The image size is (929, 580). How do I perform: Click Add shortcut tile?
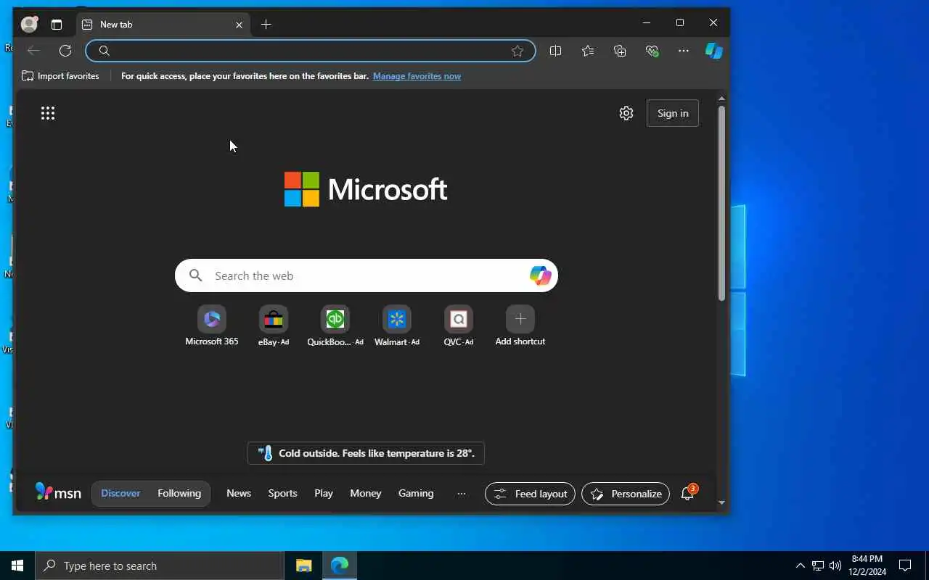(x=520, y=326)
